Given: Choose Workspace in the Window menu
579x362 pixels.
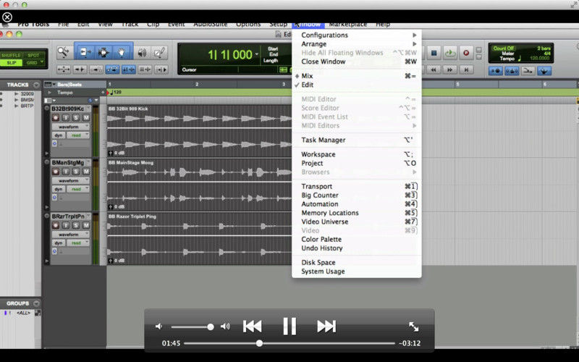Looking at the screenshot, I should pyautogui.click(x=357, y=154).
